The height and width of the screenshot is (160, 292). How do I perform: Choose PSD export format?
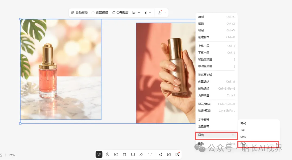point(258,144)
